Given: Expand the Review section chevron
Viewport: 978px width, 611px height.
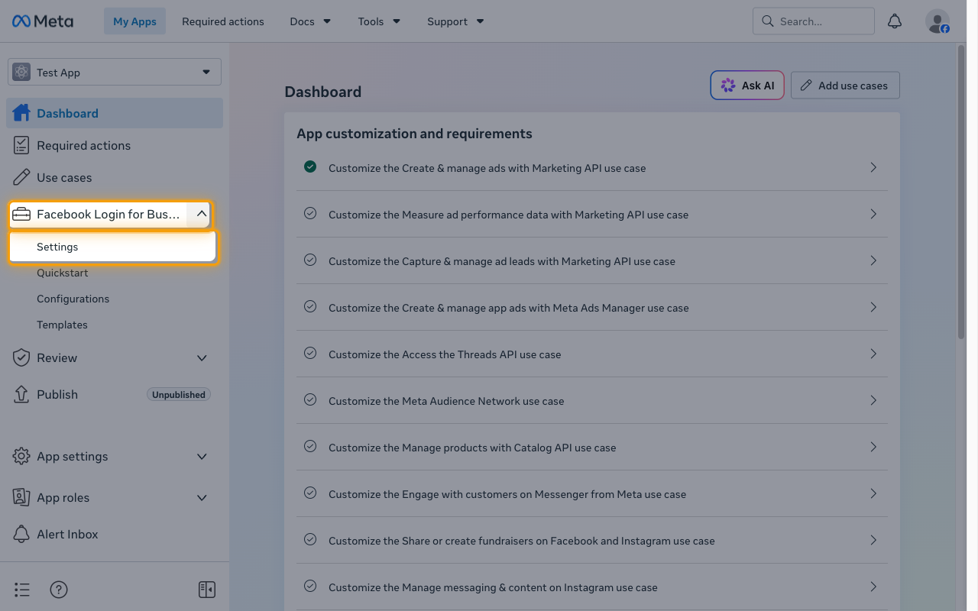Looking at the screenshot, I should [x=202, y=357].
